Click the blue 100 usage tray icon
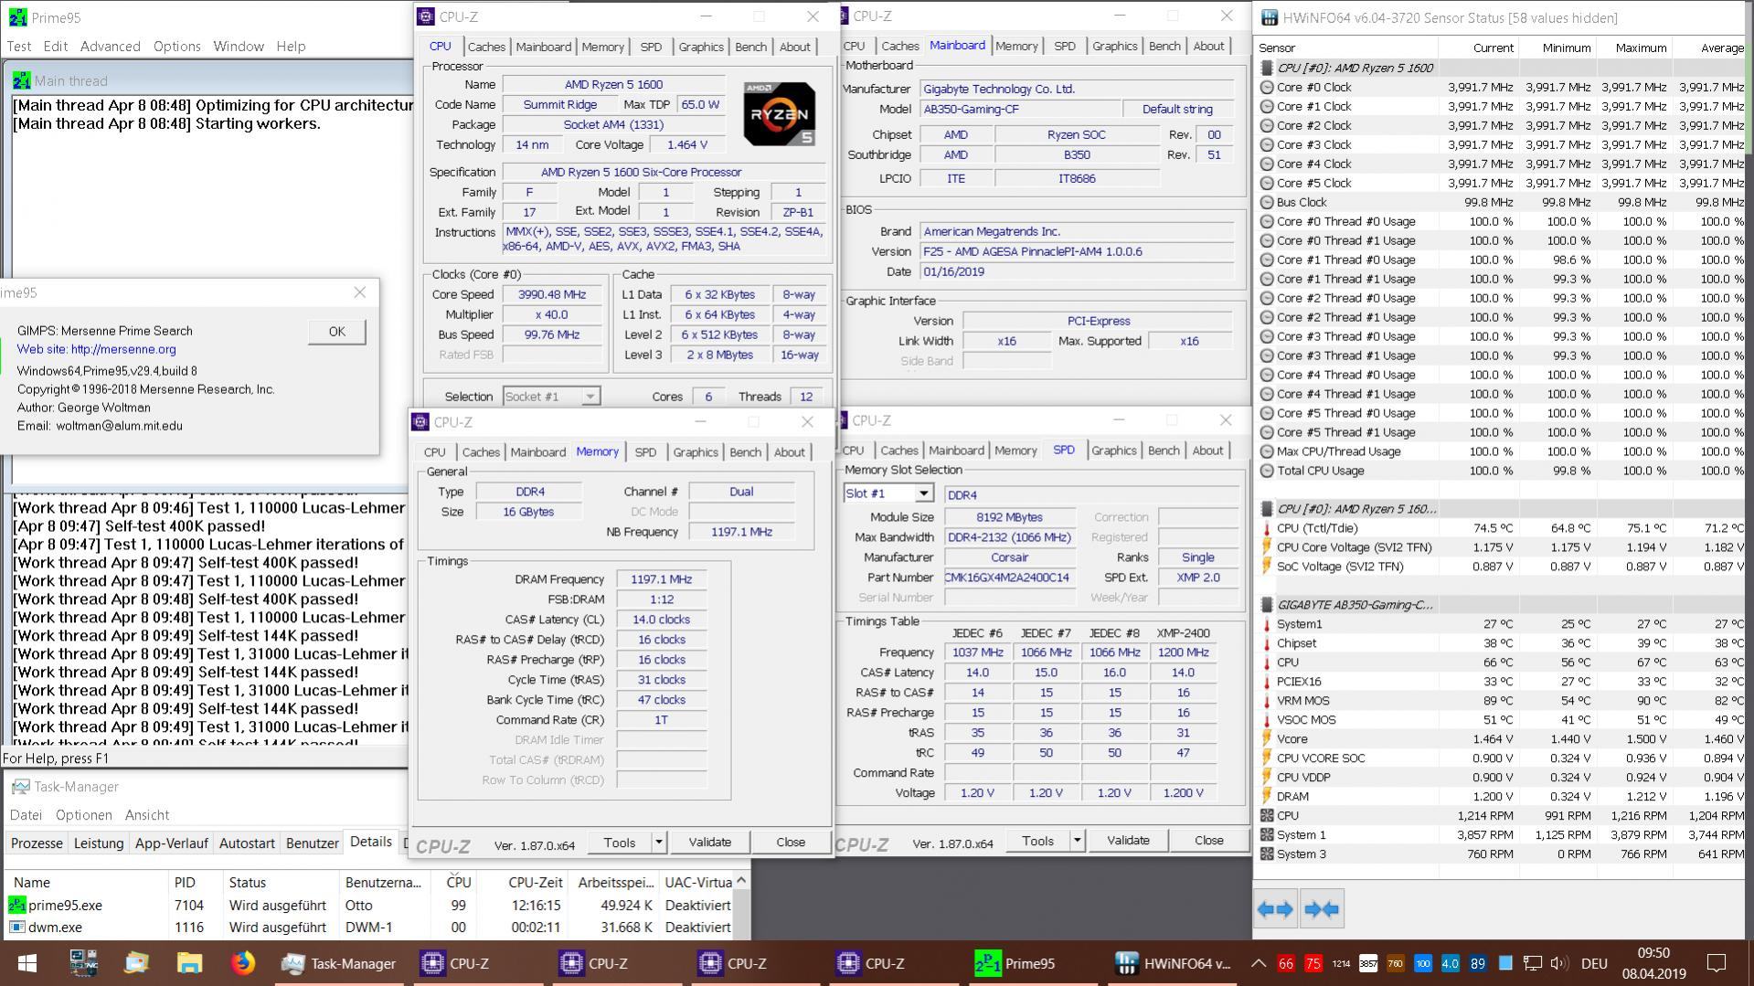The height and width of the screenshot is (986, 1754). click(x=1423, y=963)
